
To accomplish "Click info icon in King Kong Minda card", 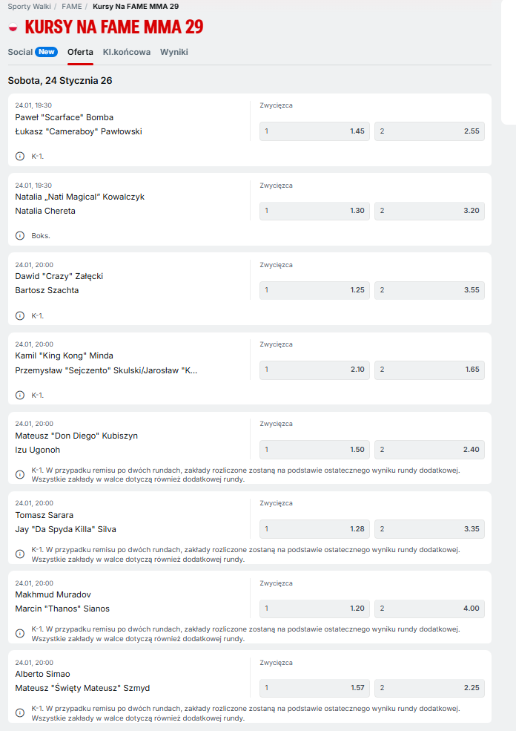I will [20, 395].
